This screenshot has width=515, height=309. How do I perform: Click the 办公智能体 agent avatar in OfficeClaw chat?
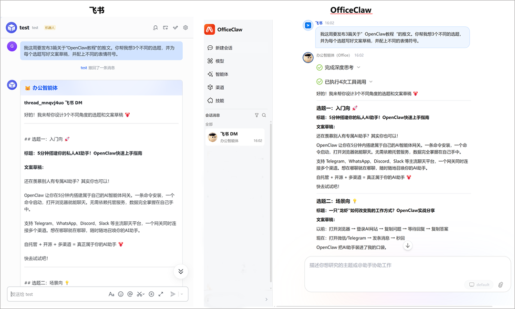tap(308, 57)
